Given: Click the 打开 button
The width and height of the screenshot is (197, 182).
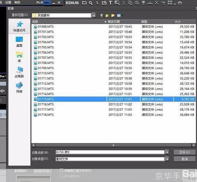Looking at the screenshot, I should tap(185, 152).
